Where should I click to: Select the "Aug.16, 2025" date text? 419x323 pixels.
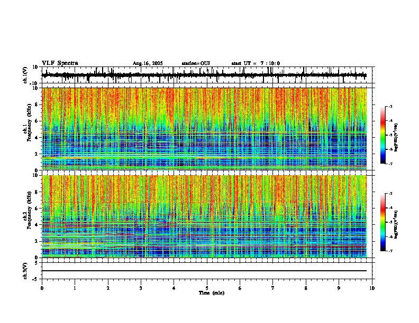(x=148, y=63)
